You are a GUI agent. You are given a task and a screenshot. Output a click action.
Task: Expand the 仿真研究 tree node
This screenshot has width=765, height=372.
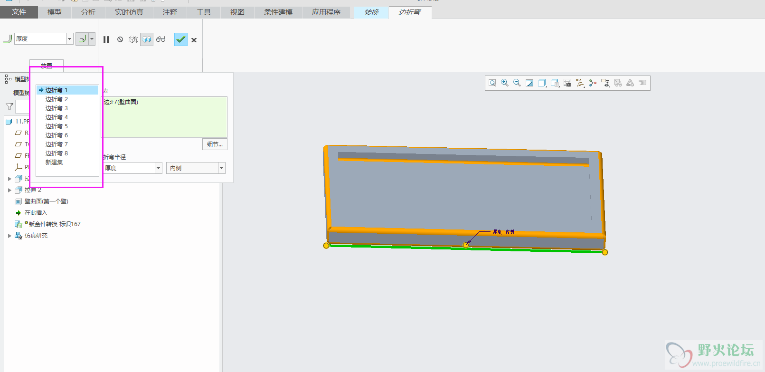(x=9, y=236)
